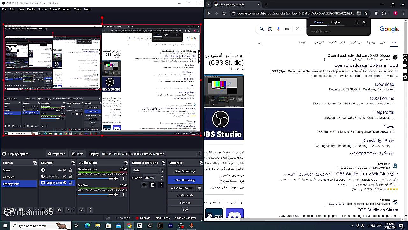
Task: Click the Google Translate icon in address bar
Action: point(359,13)
